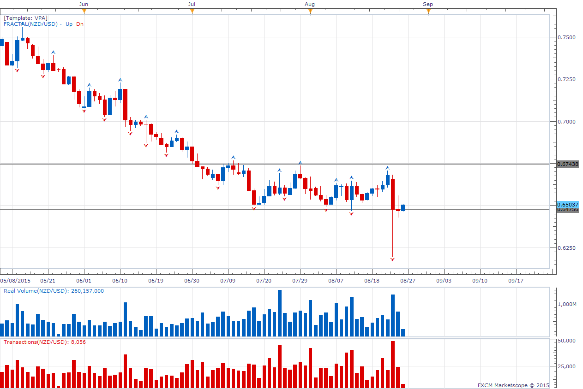This screenshot has height=389, width=583.
Task: Click the up fractal arrow above the 05/21 candle
Action: (53, 52)
